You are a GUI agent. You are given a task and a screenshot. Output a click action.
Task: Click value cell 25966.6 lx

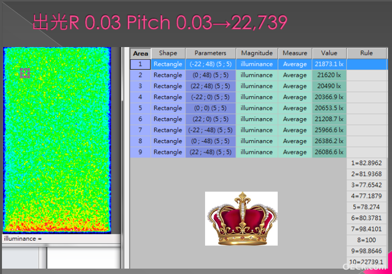[329, 130]
